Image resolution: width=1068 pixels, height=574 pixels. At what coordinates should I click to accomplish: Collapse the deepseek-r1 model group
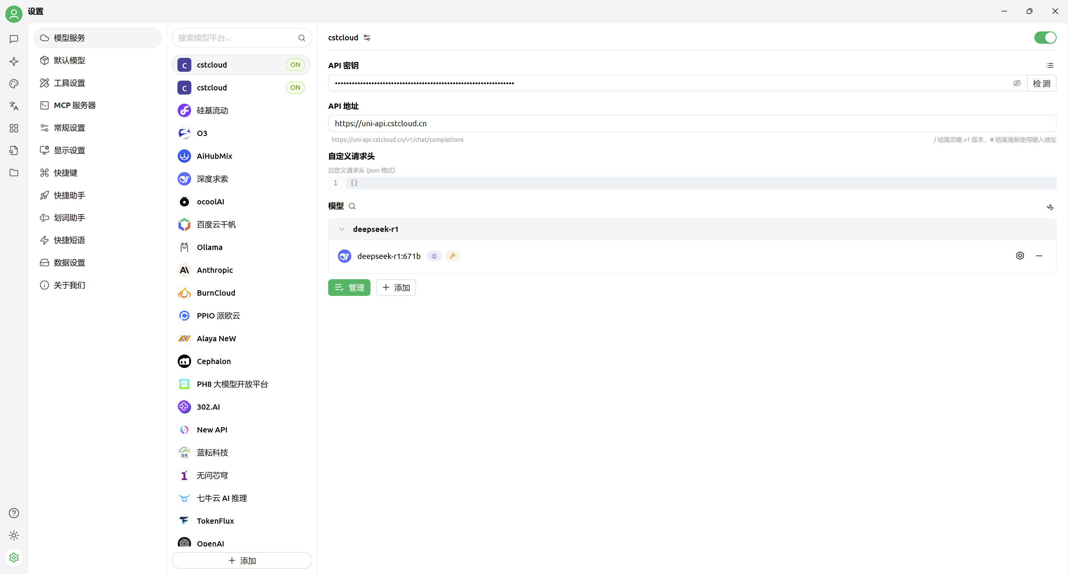(x=342, y=229)
